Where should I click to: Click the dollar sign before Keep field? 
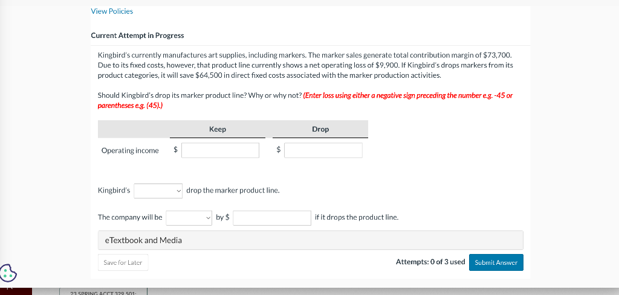coord(175,150)
